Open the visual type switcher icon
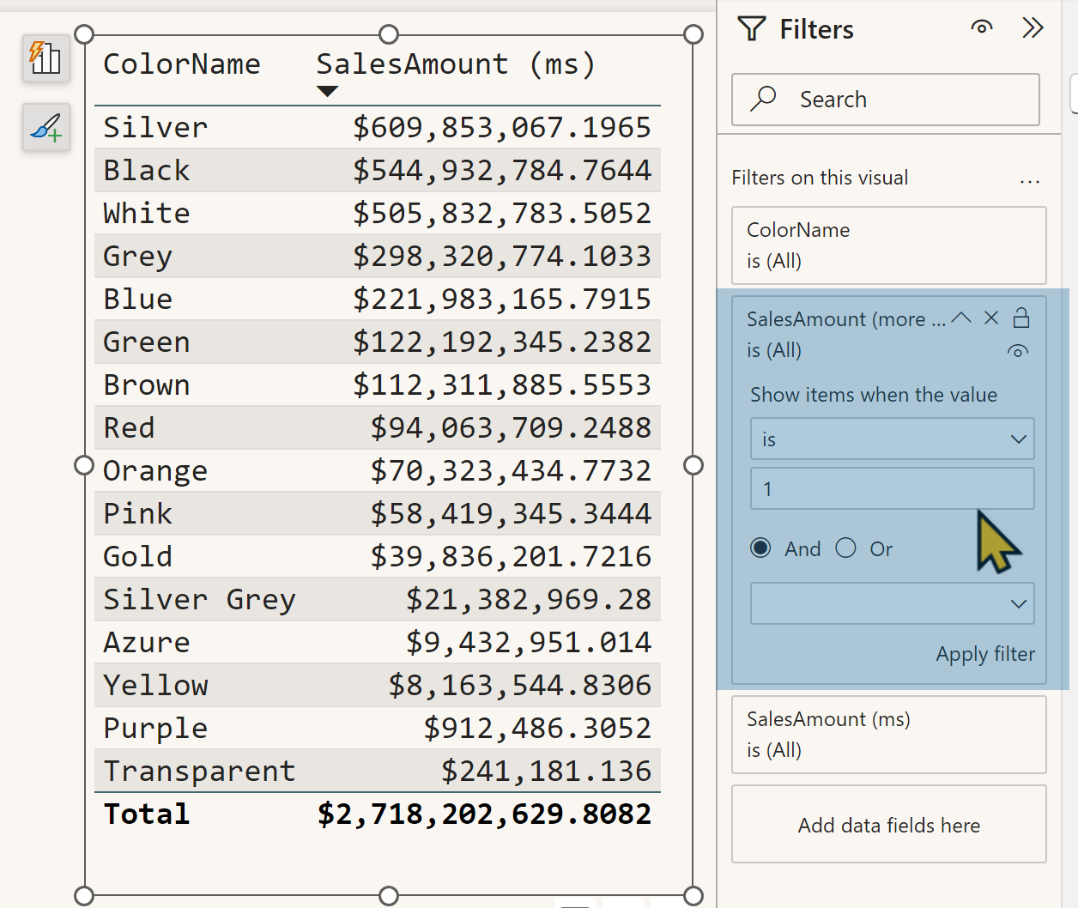 coord(46,58)
